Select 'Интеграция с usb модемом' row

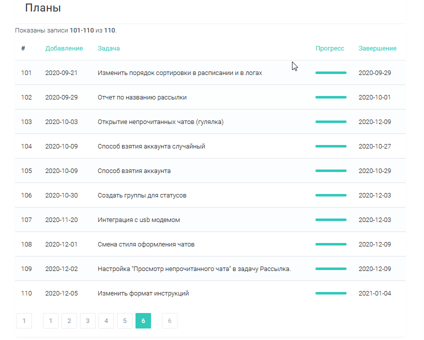[138, 220]
